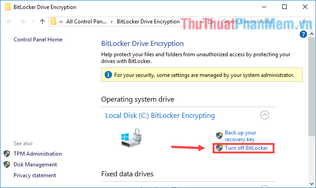The height and width of the screenshot is (188, 316).
Task: Click the shield icon beside Disk Management
Action: tap(7, 165)
